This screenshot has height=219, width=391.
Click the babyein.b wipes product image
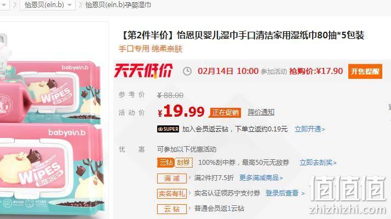click(51, 125)
